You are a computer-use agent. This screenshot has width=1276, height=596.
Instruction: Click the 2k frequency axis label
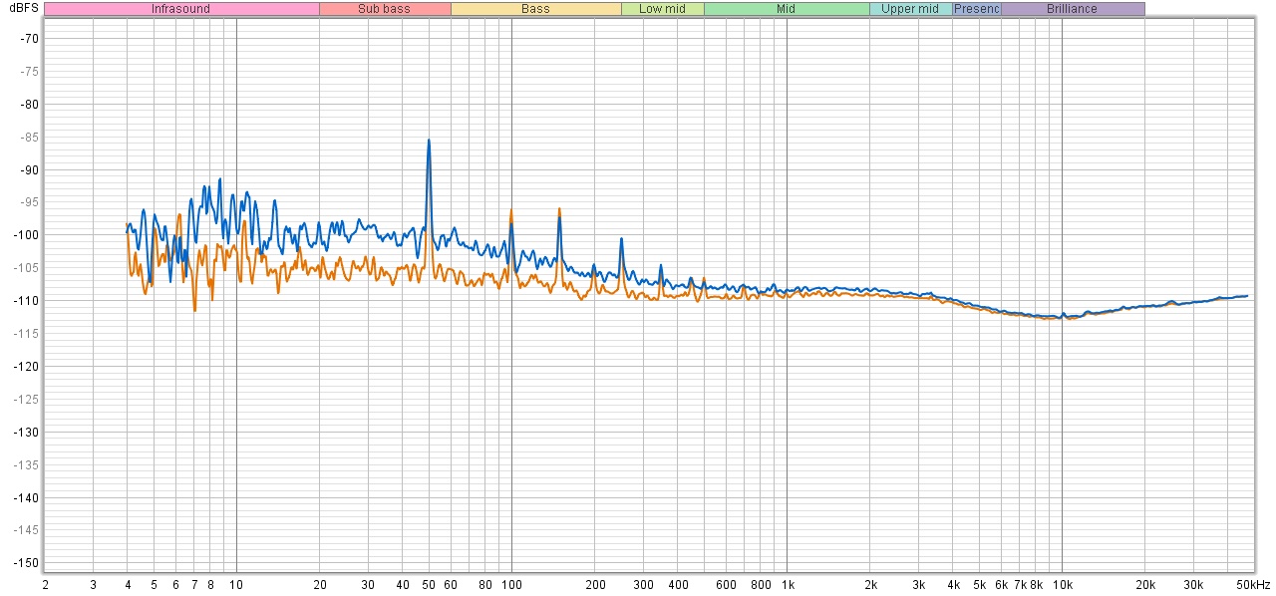[x=870, y=584]
